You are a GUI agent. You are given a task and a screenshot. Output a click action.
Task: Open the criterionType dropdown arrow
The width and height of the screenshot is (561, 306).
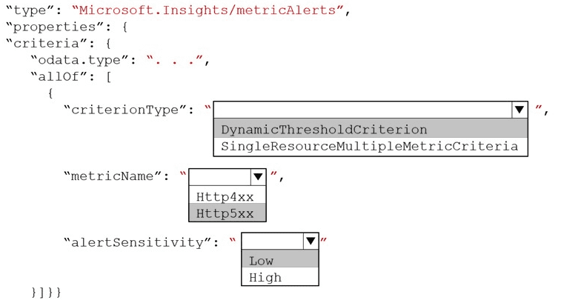519,110
